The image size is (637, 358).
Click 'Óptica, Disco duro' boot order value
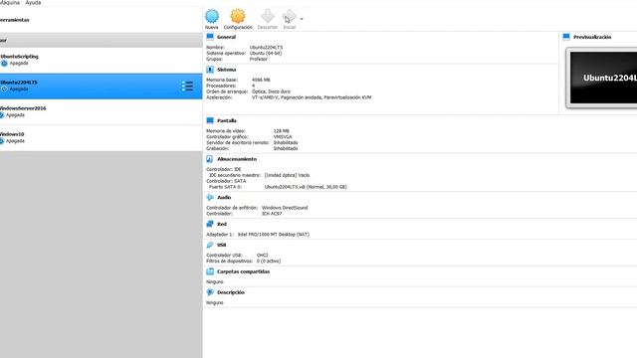tap(271, 91)
